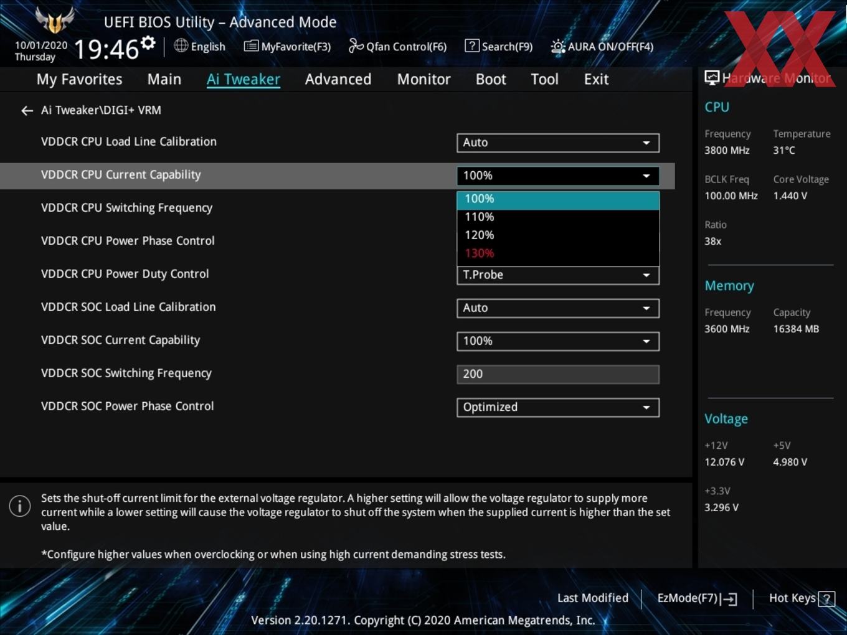Go to the Boot tab
The image size is (847, 635).
point(491,79)
